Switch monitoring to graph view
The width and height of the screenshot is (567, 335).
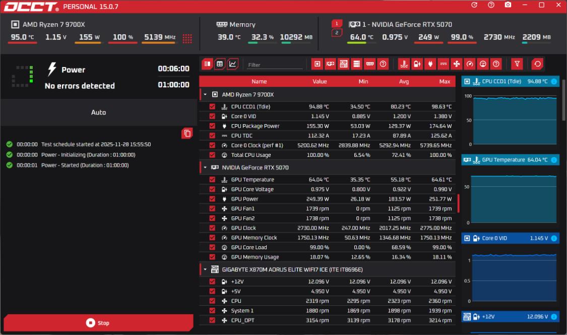(232, 64)
